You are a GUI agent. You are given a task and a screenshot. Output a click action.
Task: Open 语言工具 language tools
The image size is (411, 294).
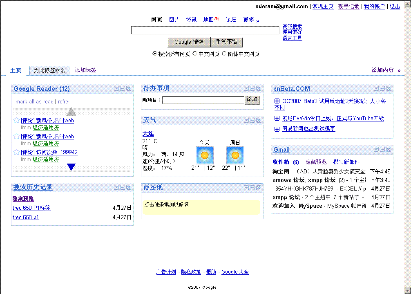pyautogui.click(x=292, y=38)
